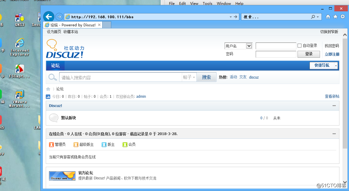This screenshot has height=191, width=349.
Task: Open favorites via the star icon
Action: 335,17
